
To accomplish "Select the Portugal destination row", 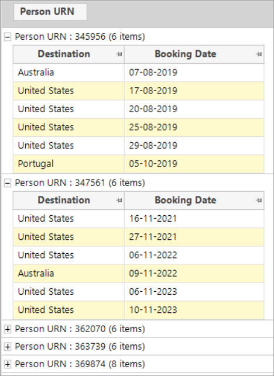I will click(x=139, y=164).
